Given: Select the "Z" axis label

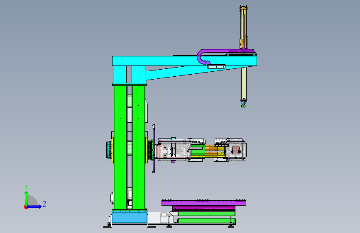Looking at the screenshot, I should (x=44, y=204).
